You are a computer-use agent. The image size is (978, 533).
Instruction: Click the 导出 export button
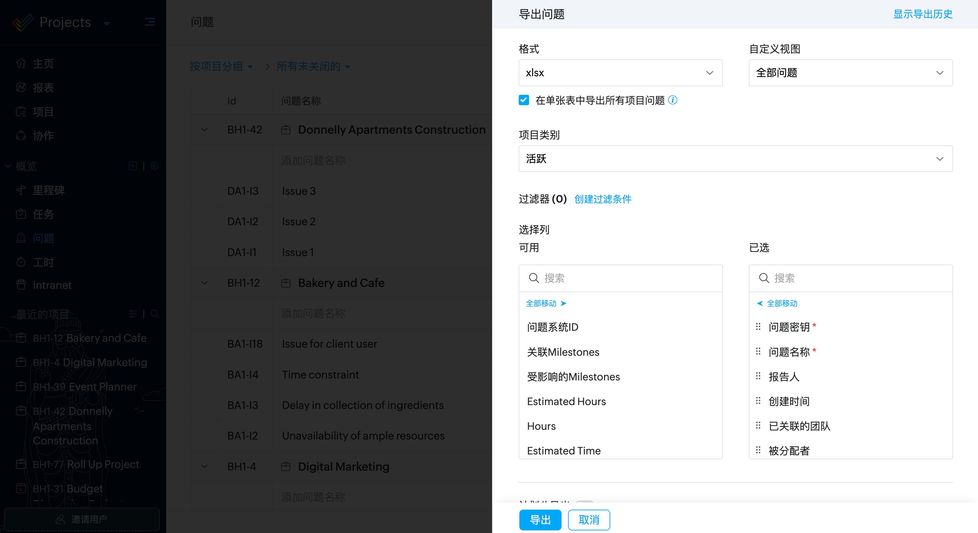(540, 520)
